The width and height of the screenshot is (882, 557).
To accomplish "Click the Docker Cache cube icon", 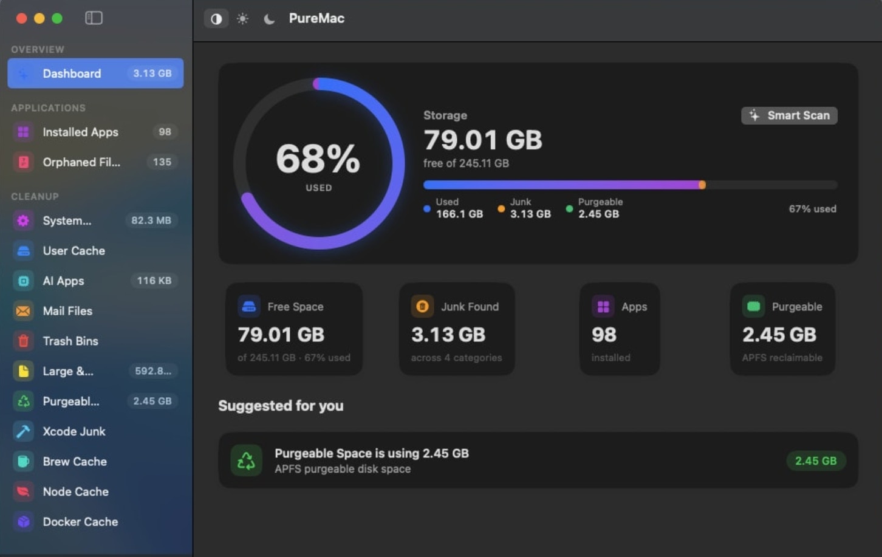I will [x=23, y=522].
